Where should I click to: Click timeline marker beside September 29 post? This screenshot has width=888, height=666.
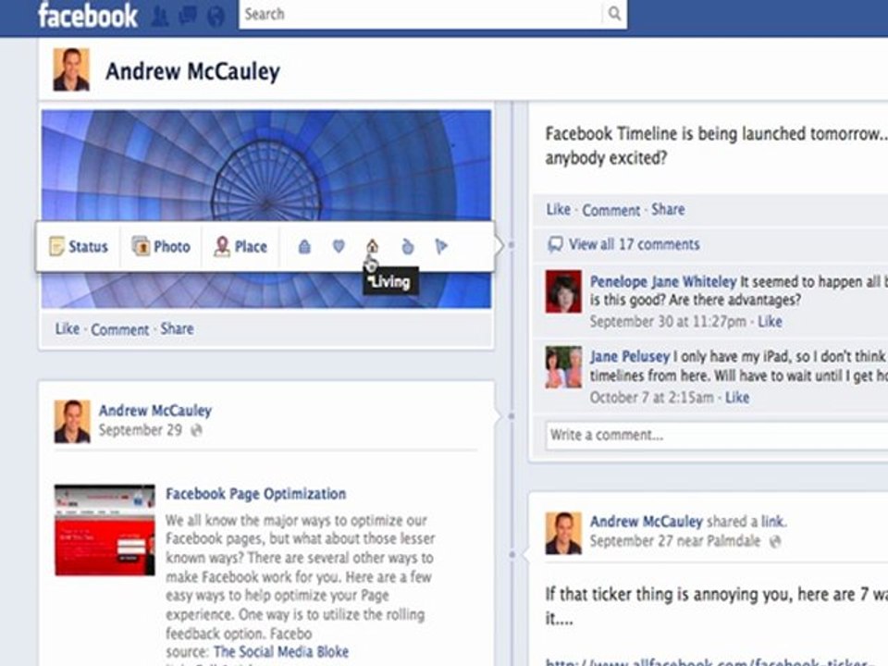(512, 416)
